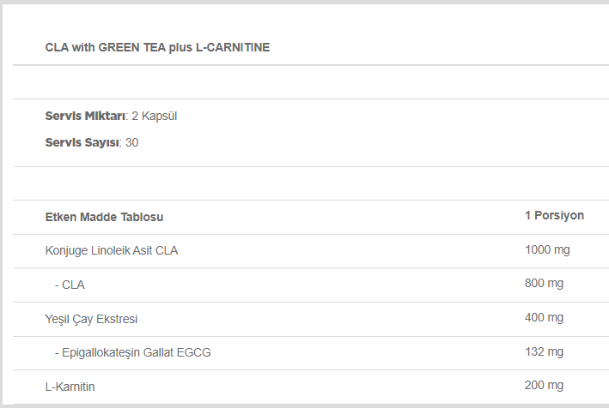Click the 2 Kapsül serving amount text
This screenshot has width=609, height=408.
(x=155, y=116)
